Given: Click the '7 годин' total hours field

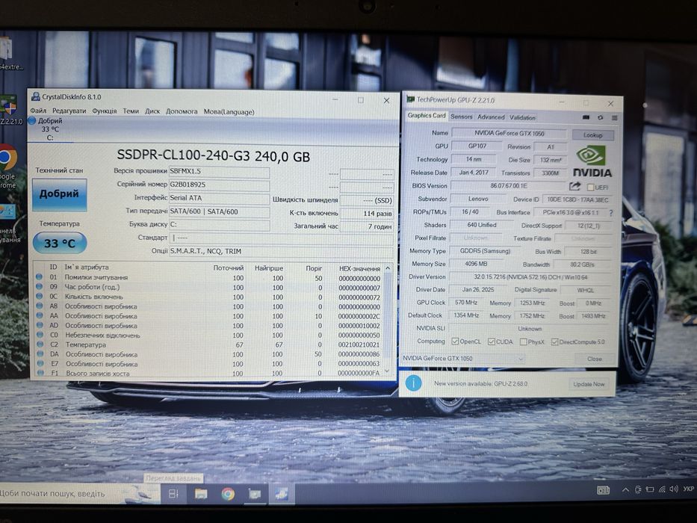Looking at the screenshot, I should [367, 226].
